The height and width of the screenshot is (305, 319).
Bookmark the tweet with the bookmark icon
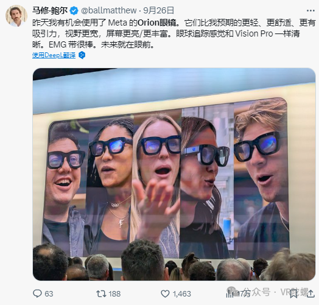[293, 294]
